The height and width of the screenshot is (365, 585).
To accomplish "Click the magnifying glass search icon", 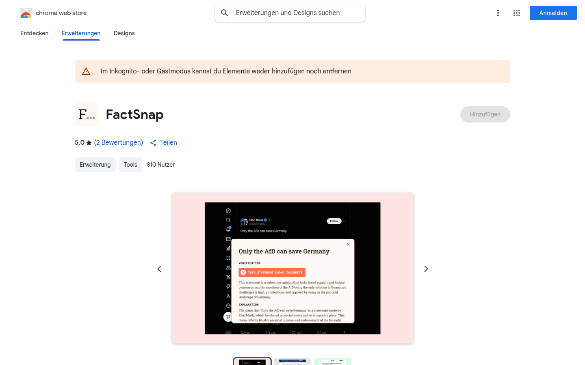I will (225, 13).
